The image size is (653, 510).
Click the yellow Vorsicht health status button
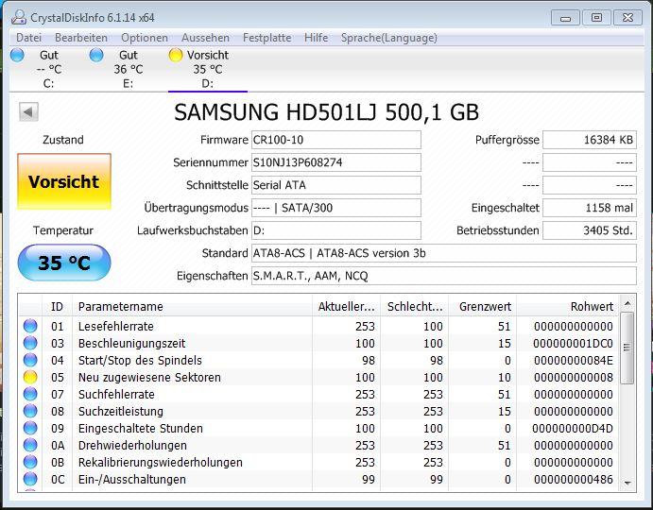pyautogui.click(x=64, y=181)
